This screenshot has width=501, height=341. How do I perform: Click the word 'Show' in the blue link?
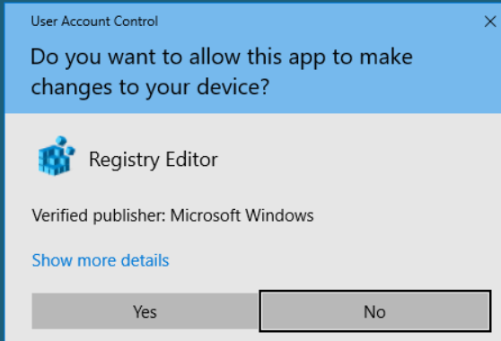click(x=52, y=260)
